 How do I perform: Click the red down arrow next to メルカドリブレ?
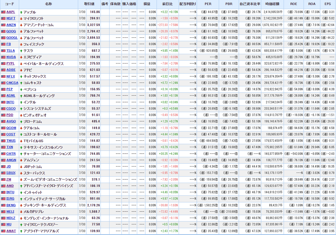click(x=21, y=212)
